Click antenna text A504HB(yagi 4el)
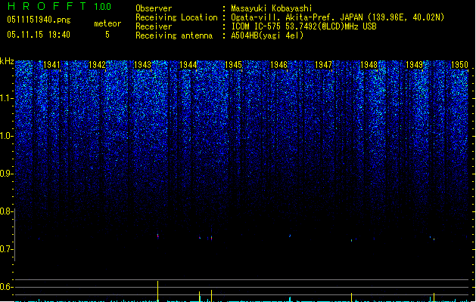Image resolution: width=476 pixels, height=302 pixels. point(267,35)
